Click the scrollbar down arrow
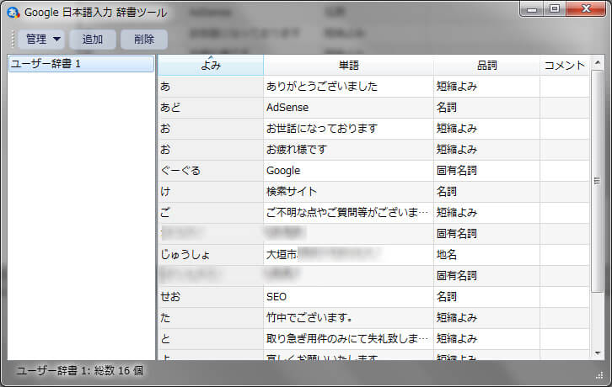 point(597,353)
